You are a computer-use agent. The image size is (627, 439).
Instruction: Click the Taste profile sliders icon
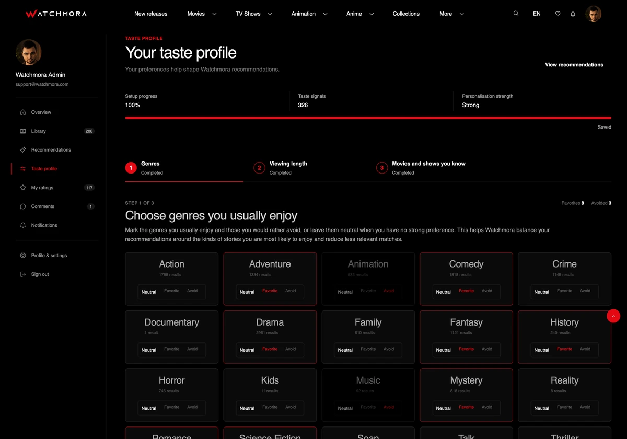(23, 169)
